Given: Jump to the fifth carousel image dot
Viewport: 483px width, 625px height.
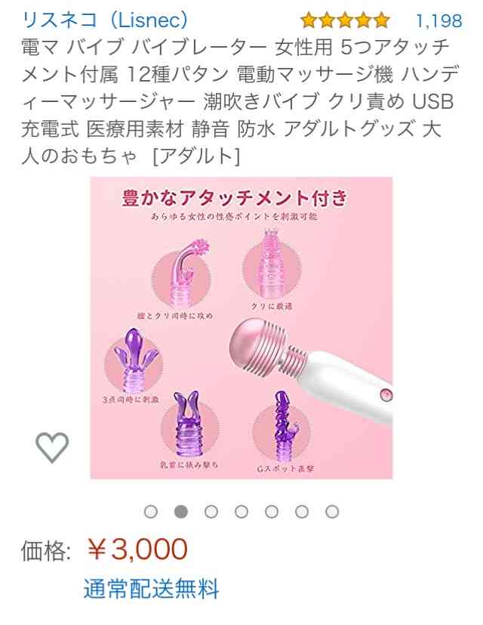Looking at the screenshot, I should point(272,512).
